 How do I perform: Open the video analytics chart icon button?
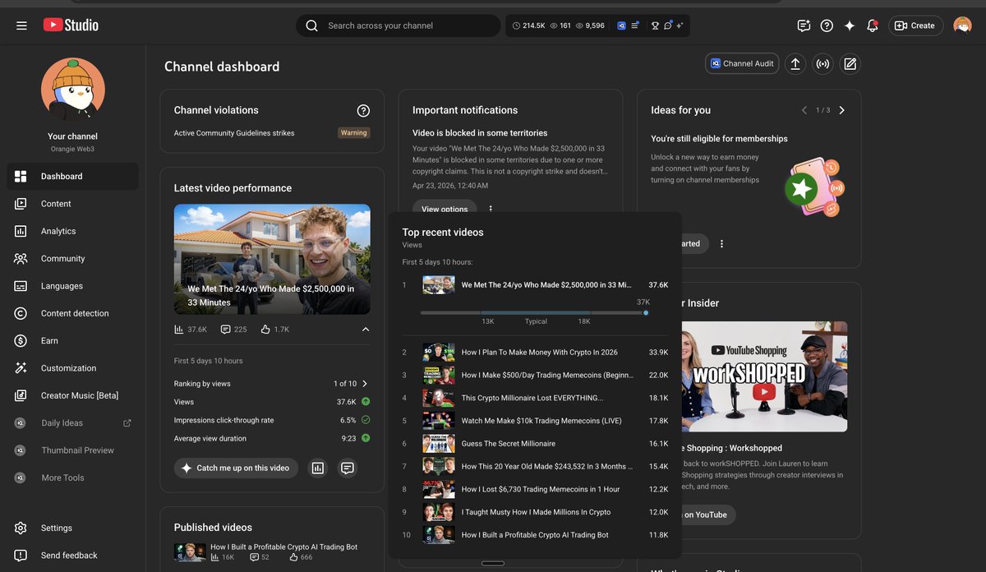(x=318, y=468)
